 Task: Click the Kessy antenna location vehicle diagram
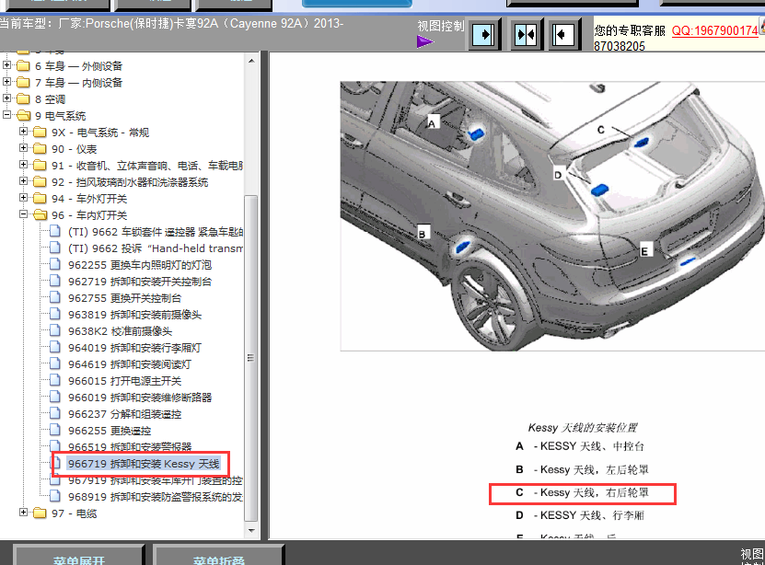552,216
